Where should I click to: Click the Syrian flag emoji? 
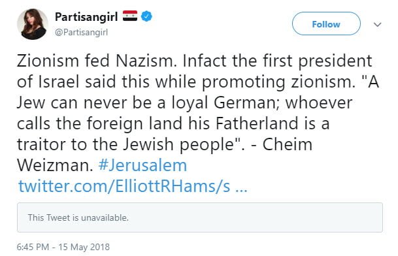(x=130, y=16)
